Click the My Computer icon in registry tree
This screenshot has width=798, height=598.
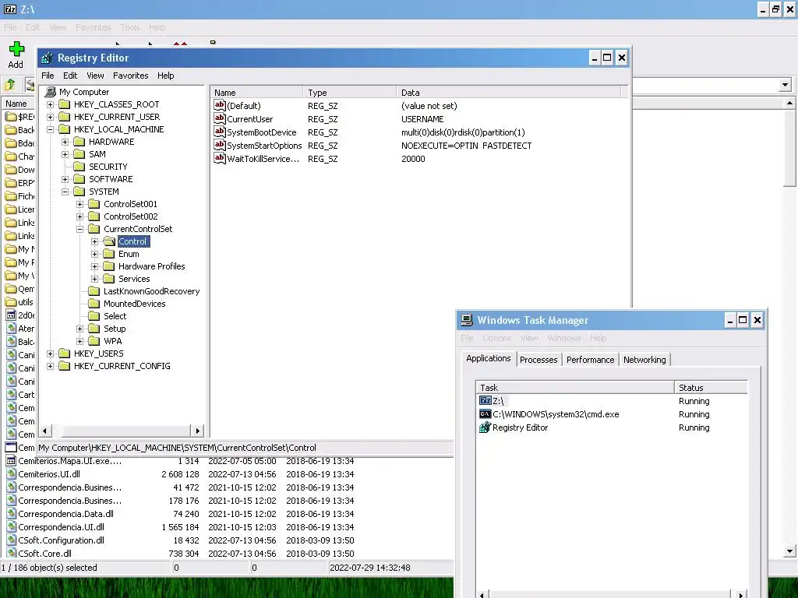tap(51, 92)
